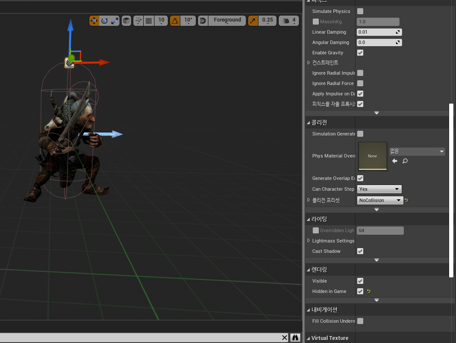Toggle Hidden in Game checkbox
456x343 pixels.
(360, 291)
